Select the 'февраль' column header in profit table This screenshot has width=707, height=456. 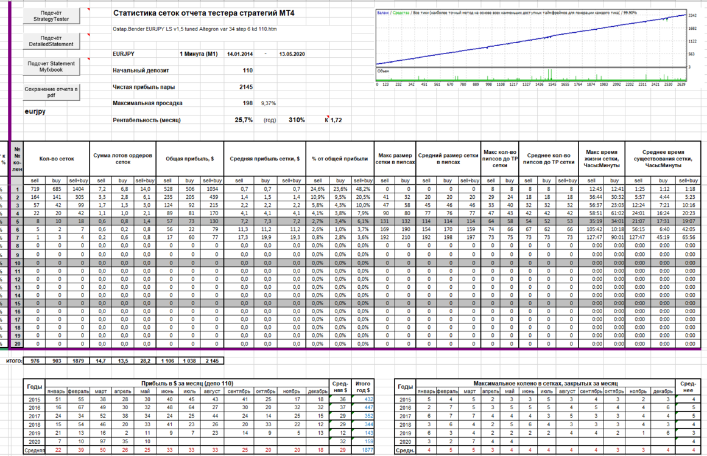tap(79, 392)
